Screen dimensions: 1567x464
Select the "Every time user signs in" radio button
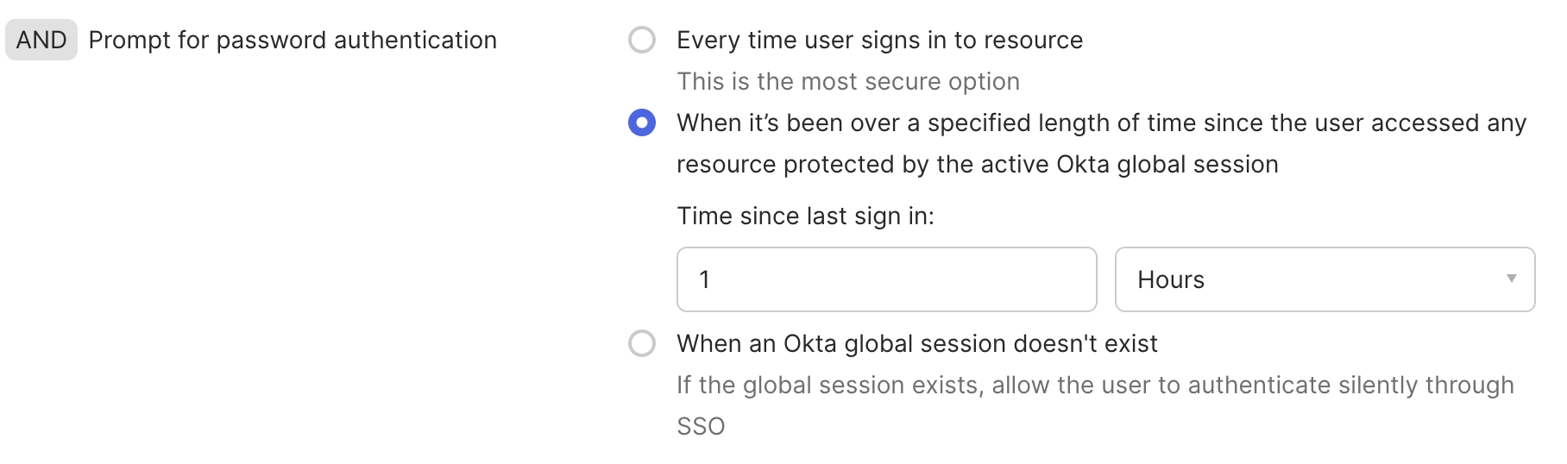point(642,40)
